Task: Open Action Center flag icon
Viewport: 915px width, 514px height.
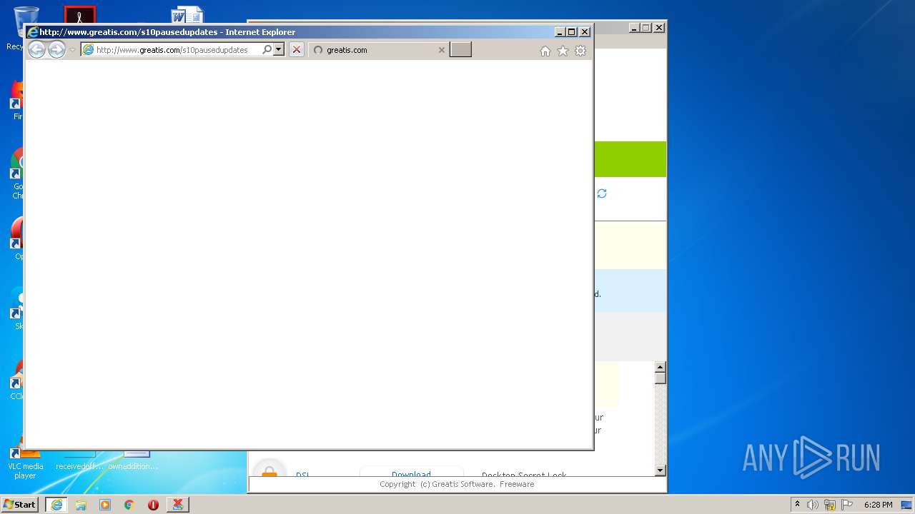Action: tap(847, 505)
